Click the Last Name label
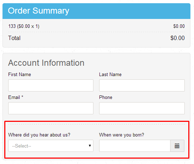The image size is (194, 164). [x=110, y=75]
